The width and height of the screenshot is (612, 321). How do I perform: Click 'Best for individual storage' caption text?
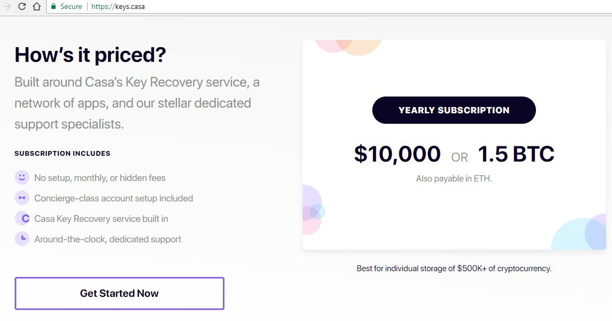point(454,269)
